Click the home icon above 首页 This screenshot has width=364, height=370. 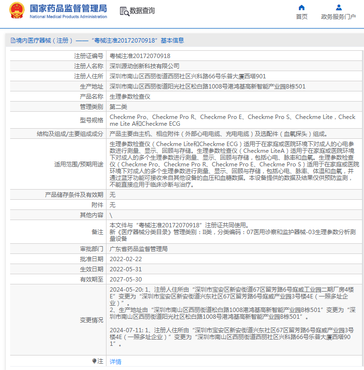302,8
